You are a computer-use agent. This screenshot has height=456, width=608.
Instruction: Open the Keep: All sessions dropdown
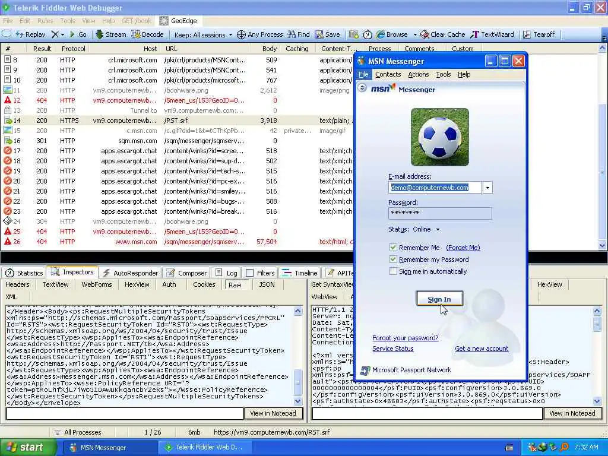point(203,35)
